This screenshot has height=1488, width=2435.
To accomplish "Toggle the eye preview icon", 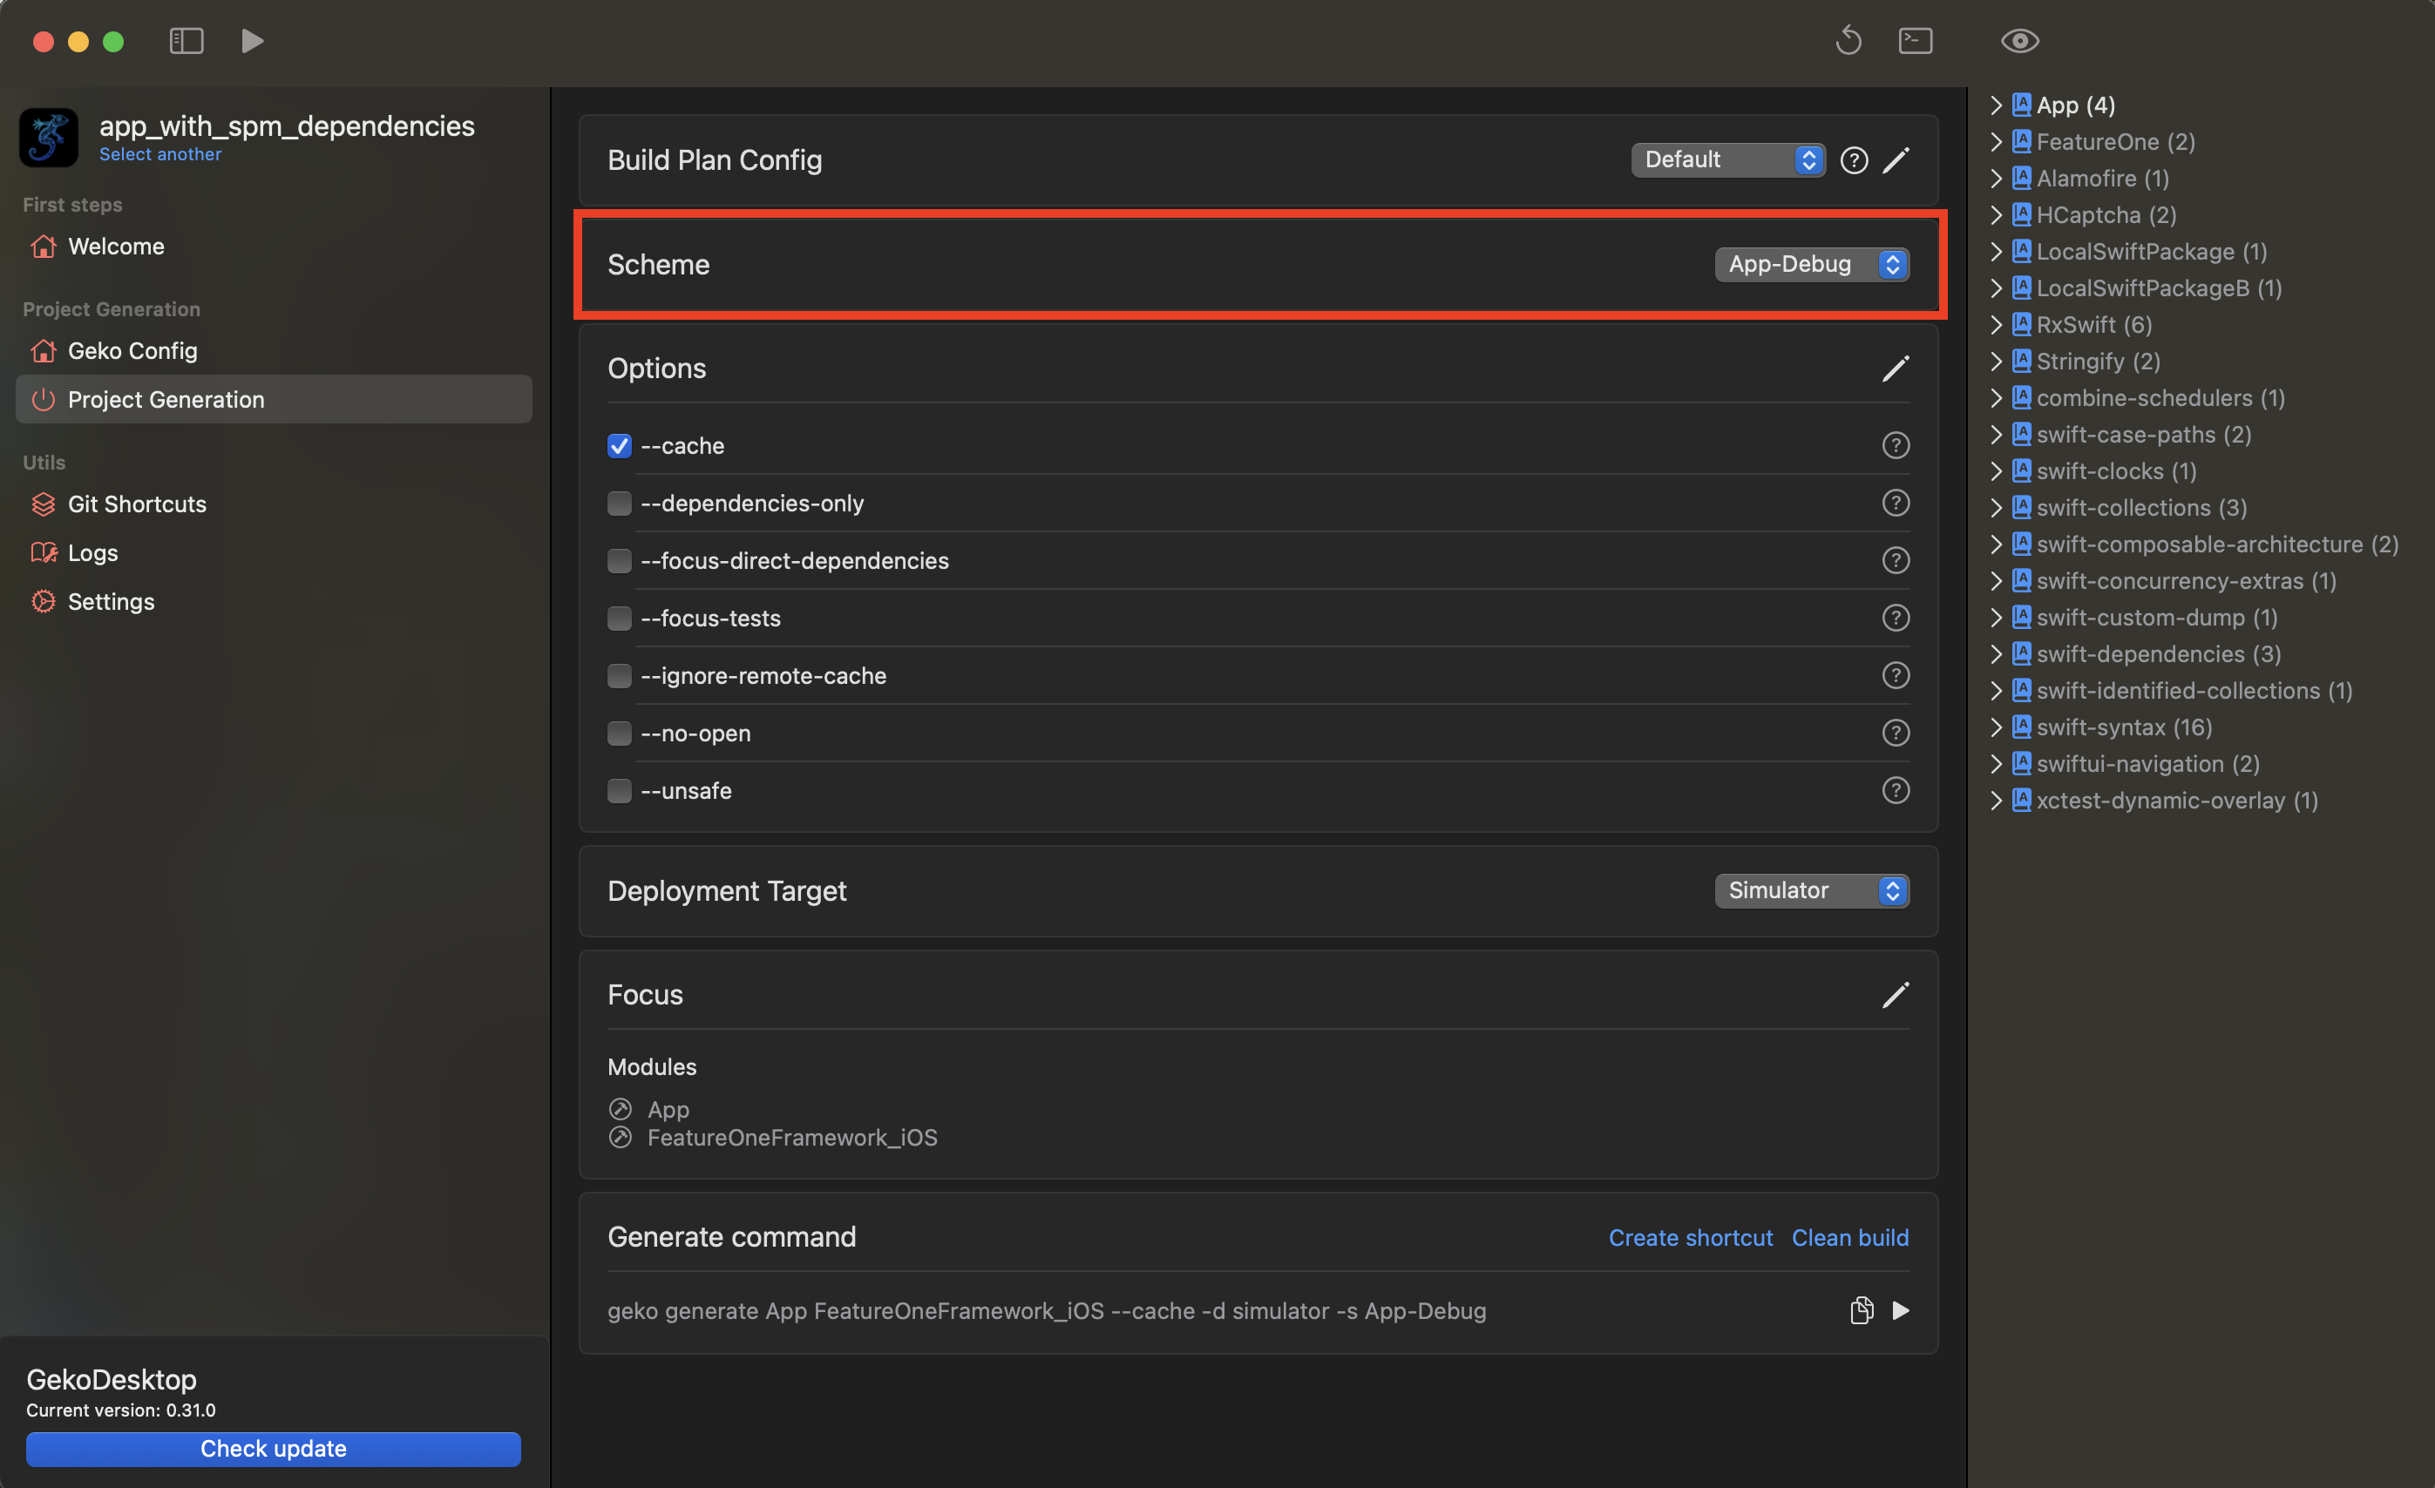I will (x=2019, y=40).
